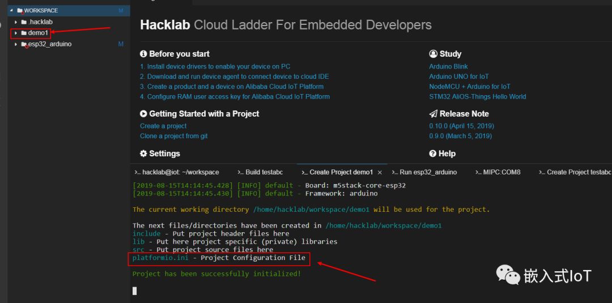Screen dimensions: 612x303
Task: Close the Create Project demo1 terminal tab
Action: pyautogui.click(x=380, y=172)
